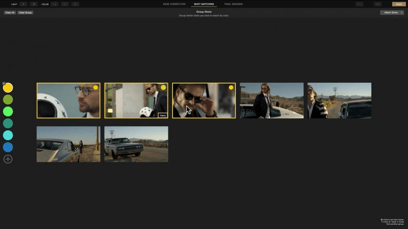
Task: Toggle yellow group dot on helmet shot
Action: [x=95, y=87]
